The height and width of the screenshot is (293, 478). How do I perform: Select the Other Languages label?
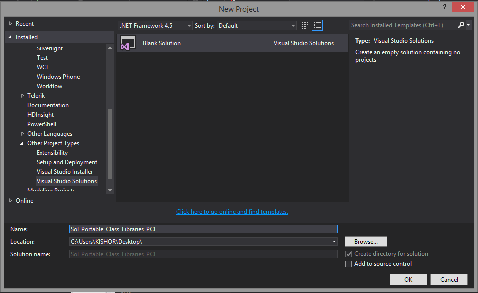tap(50, 134)
